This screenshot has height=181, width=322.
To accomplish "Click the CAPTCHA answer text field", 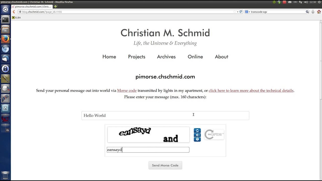I will [148, 150].
